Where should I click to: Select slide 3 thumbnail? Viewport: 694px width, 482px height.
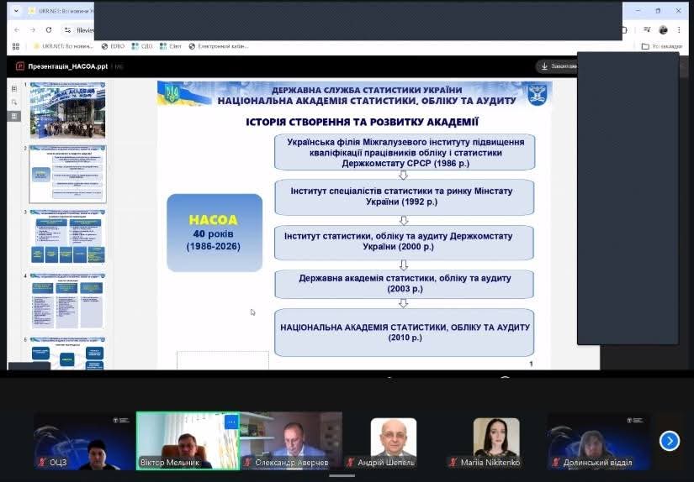click(x=68, y=238)
